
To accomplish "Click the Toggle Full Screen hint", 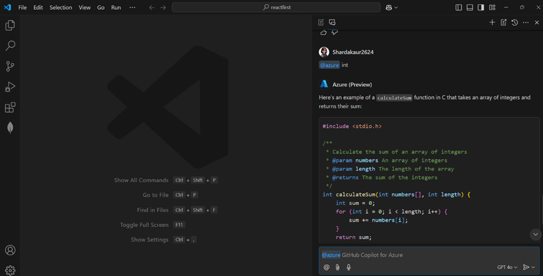I will coord(144,225).
